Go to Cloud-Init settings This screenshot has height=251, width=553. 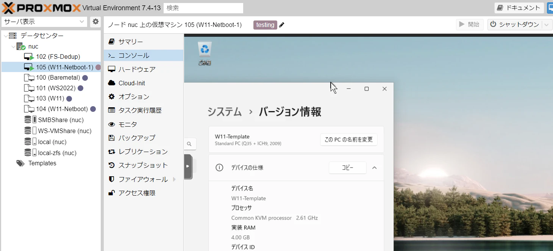coord(144,83)
